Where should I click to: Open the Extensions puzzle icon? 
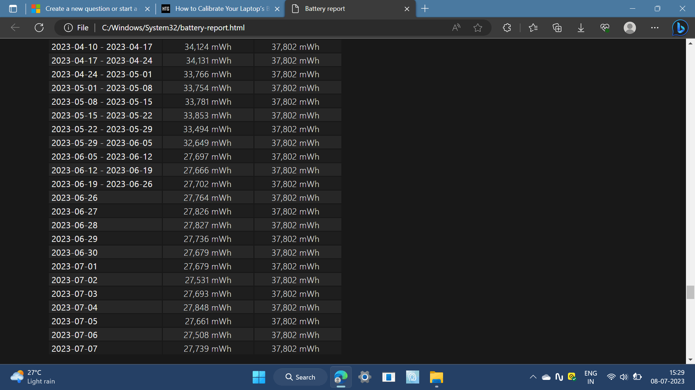tap(507, 28)
